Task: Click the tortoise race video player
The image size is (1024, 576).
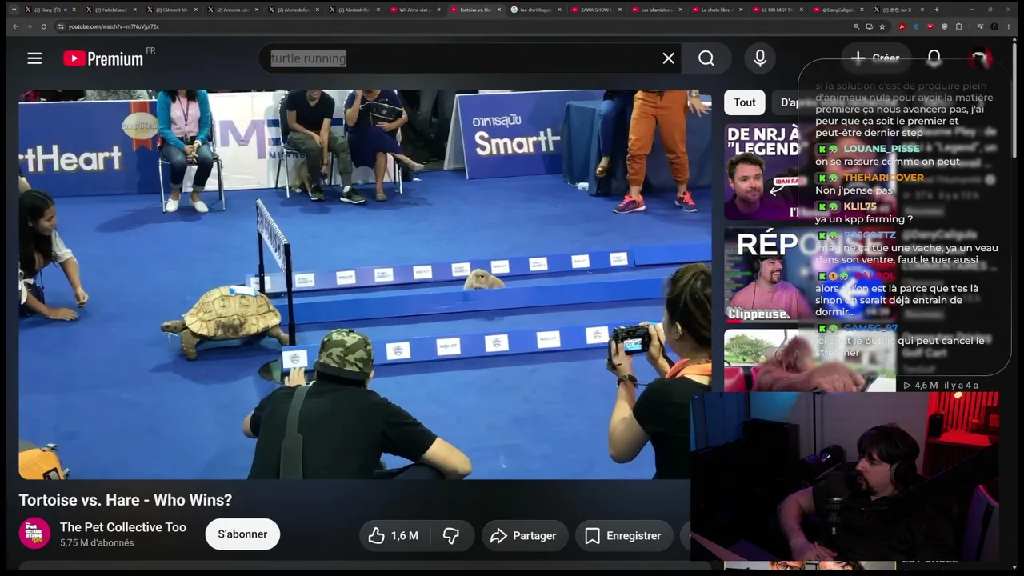Action: click(x=365, y=284)
